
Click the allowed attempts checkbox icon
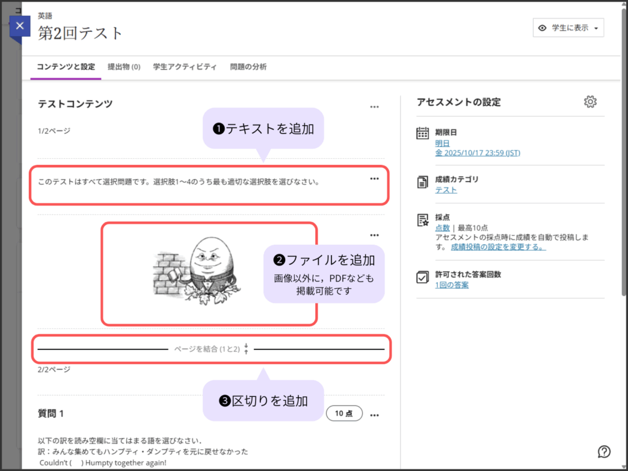point(423,277)
